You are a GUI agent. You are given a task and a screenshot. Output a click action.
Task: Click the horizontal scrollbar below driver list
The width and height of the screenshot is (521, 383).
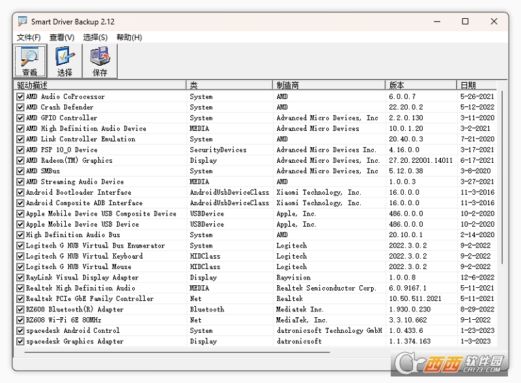click(177, 352)
